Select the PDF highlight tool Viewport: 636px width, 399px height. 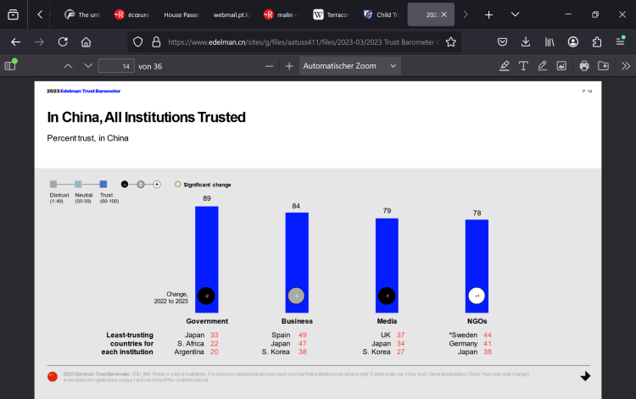(x=505, y=66)
